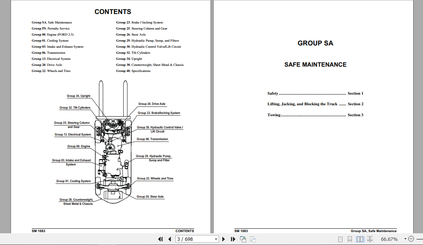The image size is (423, 245).
Task: Click the 'CONTENTS' footer on the left page
Action: [x=185, y=231]
